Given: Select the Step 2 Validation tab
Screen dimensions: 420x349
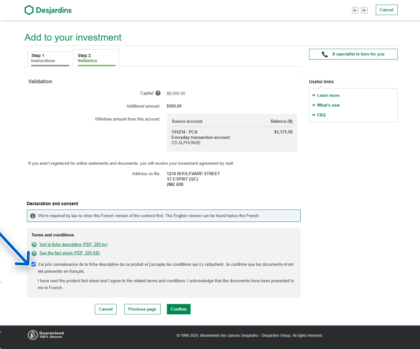Looking at the screenshot, I should (96, 58).
